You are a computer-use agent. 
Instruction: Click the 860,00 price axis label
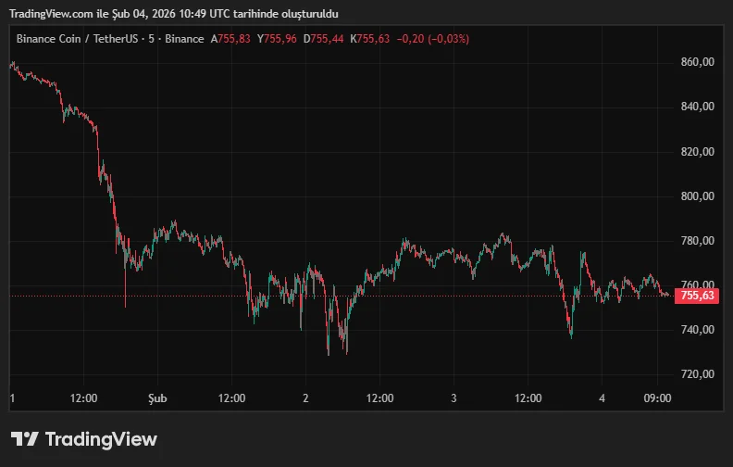(x=697, y=62)
